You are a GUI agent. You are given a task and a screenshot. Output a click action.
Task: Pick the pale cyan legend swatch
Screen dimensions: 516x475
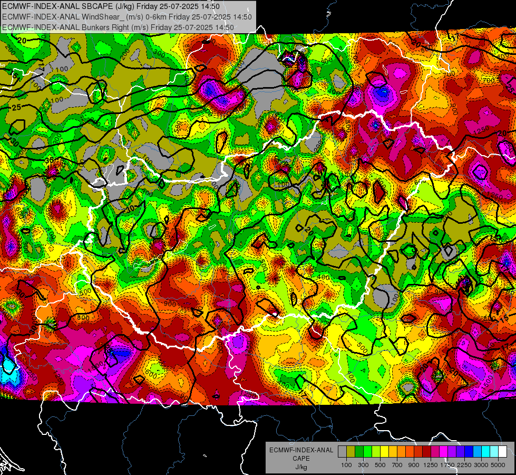494,452
